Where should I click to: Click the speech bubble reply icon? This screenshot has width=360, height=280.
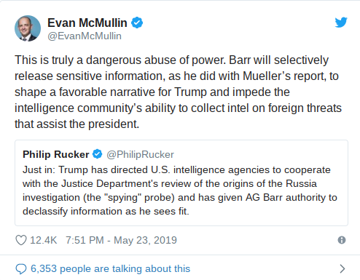click(21, 269)
